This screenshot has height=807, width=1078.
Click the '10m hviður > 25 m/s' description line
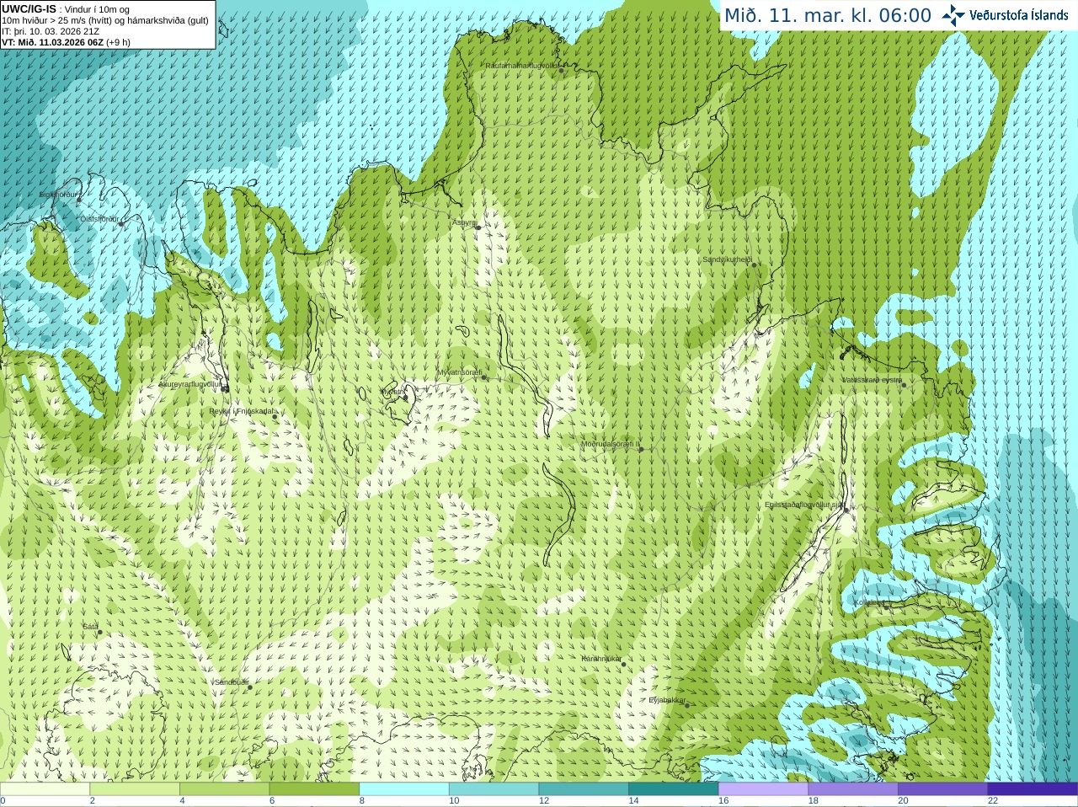(105, 20)
